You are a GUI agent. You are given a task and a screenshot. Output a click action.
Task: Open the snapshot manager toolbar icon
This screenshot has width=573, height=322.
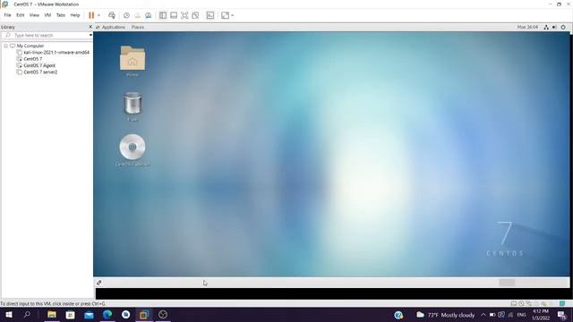pos(148,15)
